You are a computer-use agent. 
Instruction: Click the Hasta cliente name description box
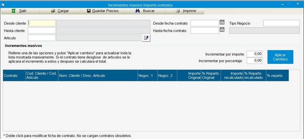pos(103,31)
